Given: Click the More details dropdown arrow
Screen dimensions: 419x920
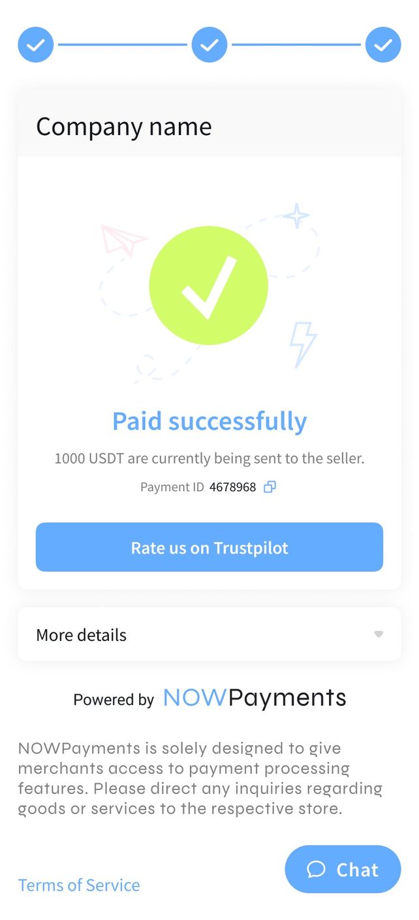Looking at the screenshot, I should (x=379, y=634).
